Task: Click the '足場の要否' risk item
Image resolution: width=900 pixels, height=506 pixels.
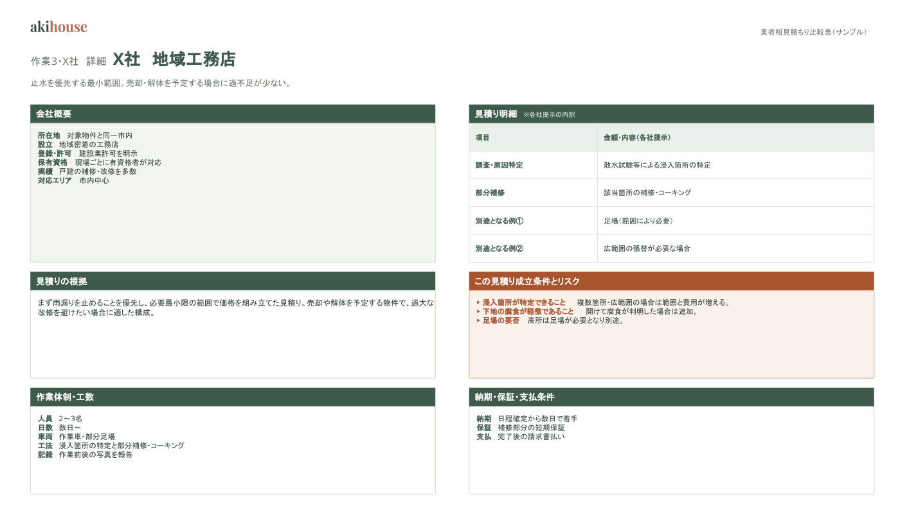Action: (550, 320)
